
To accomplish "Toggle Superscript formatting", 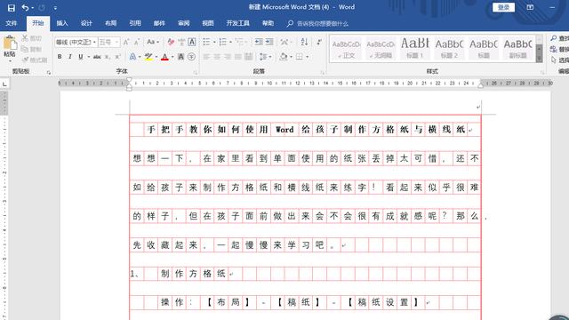I will tap(117, 57).
